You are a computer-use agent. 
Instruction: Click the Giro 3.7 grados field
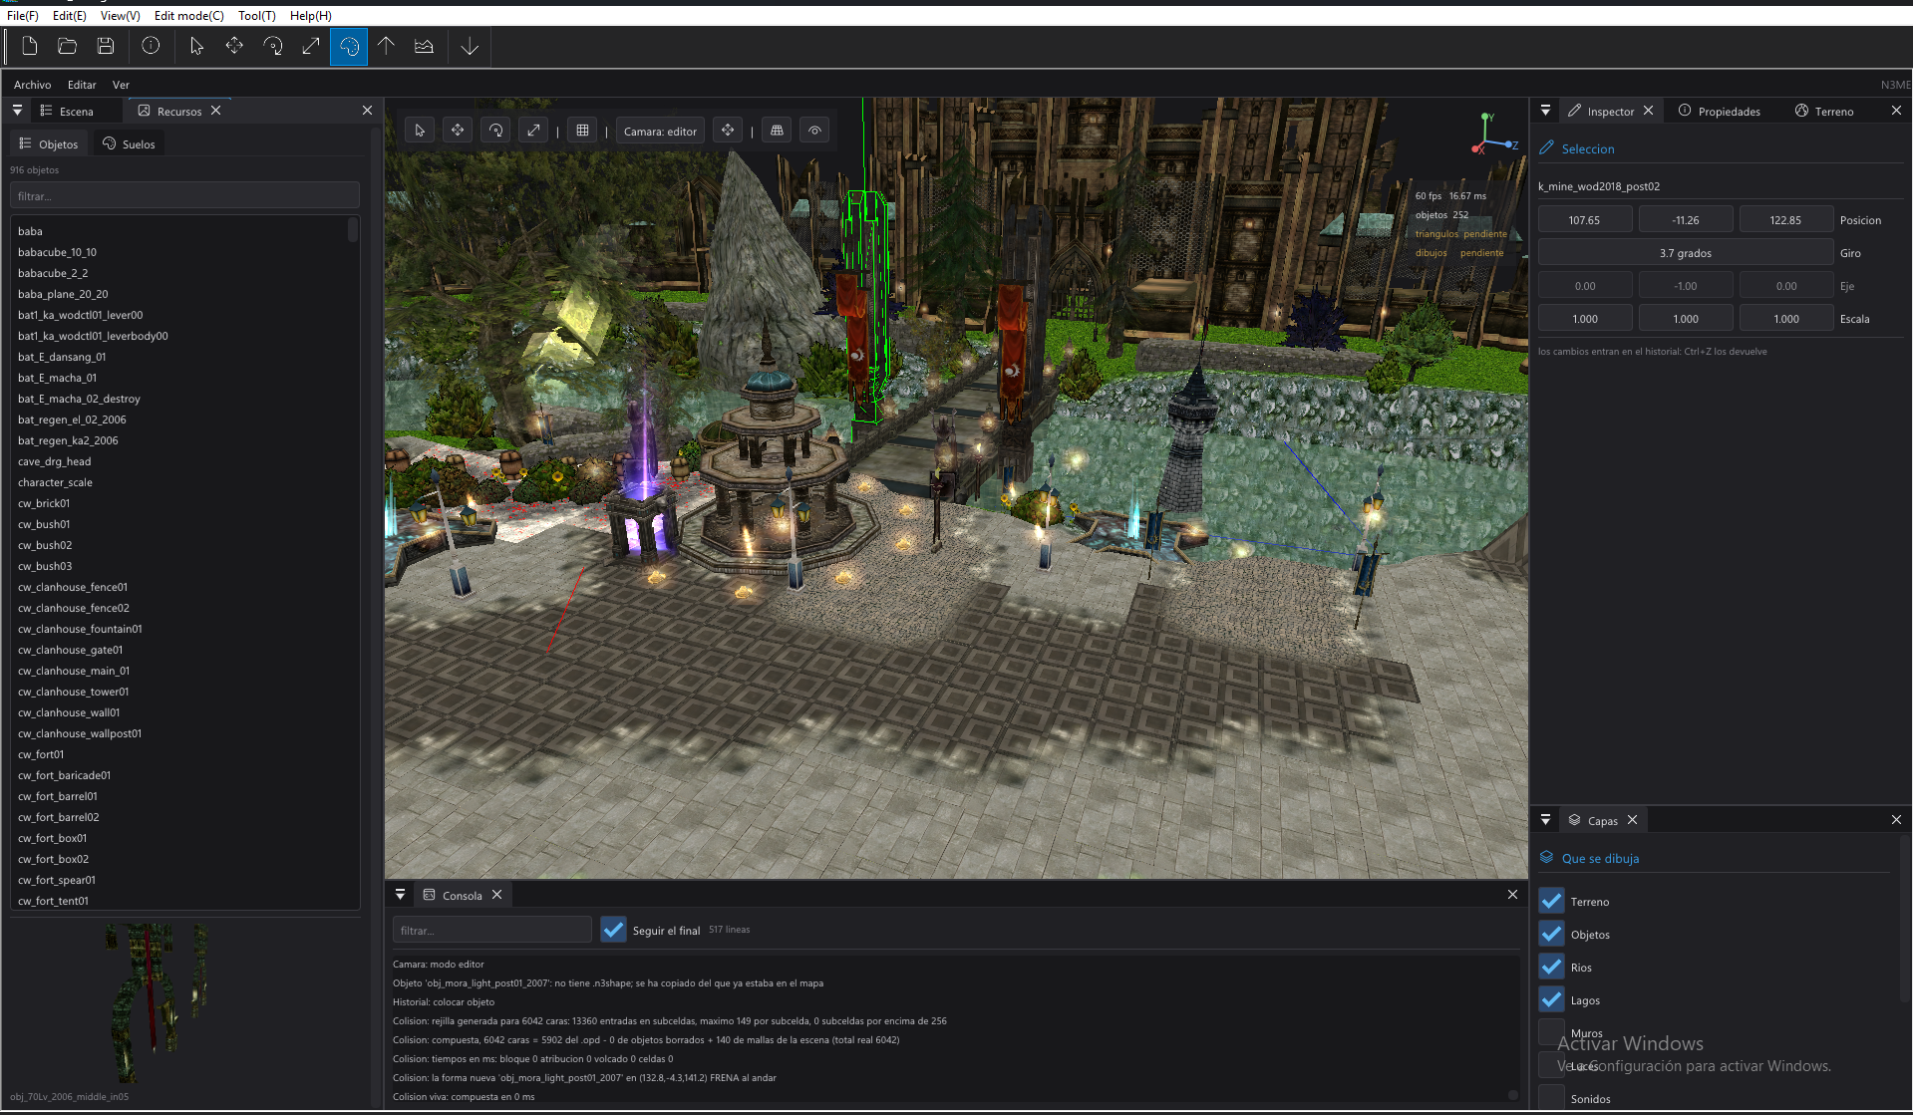coord(1686,253)
